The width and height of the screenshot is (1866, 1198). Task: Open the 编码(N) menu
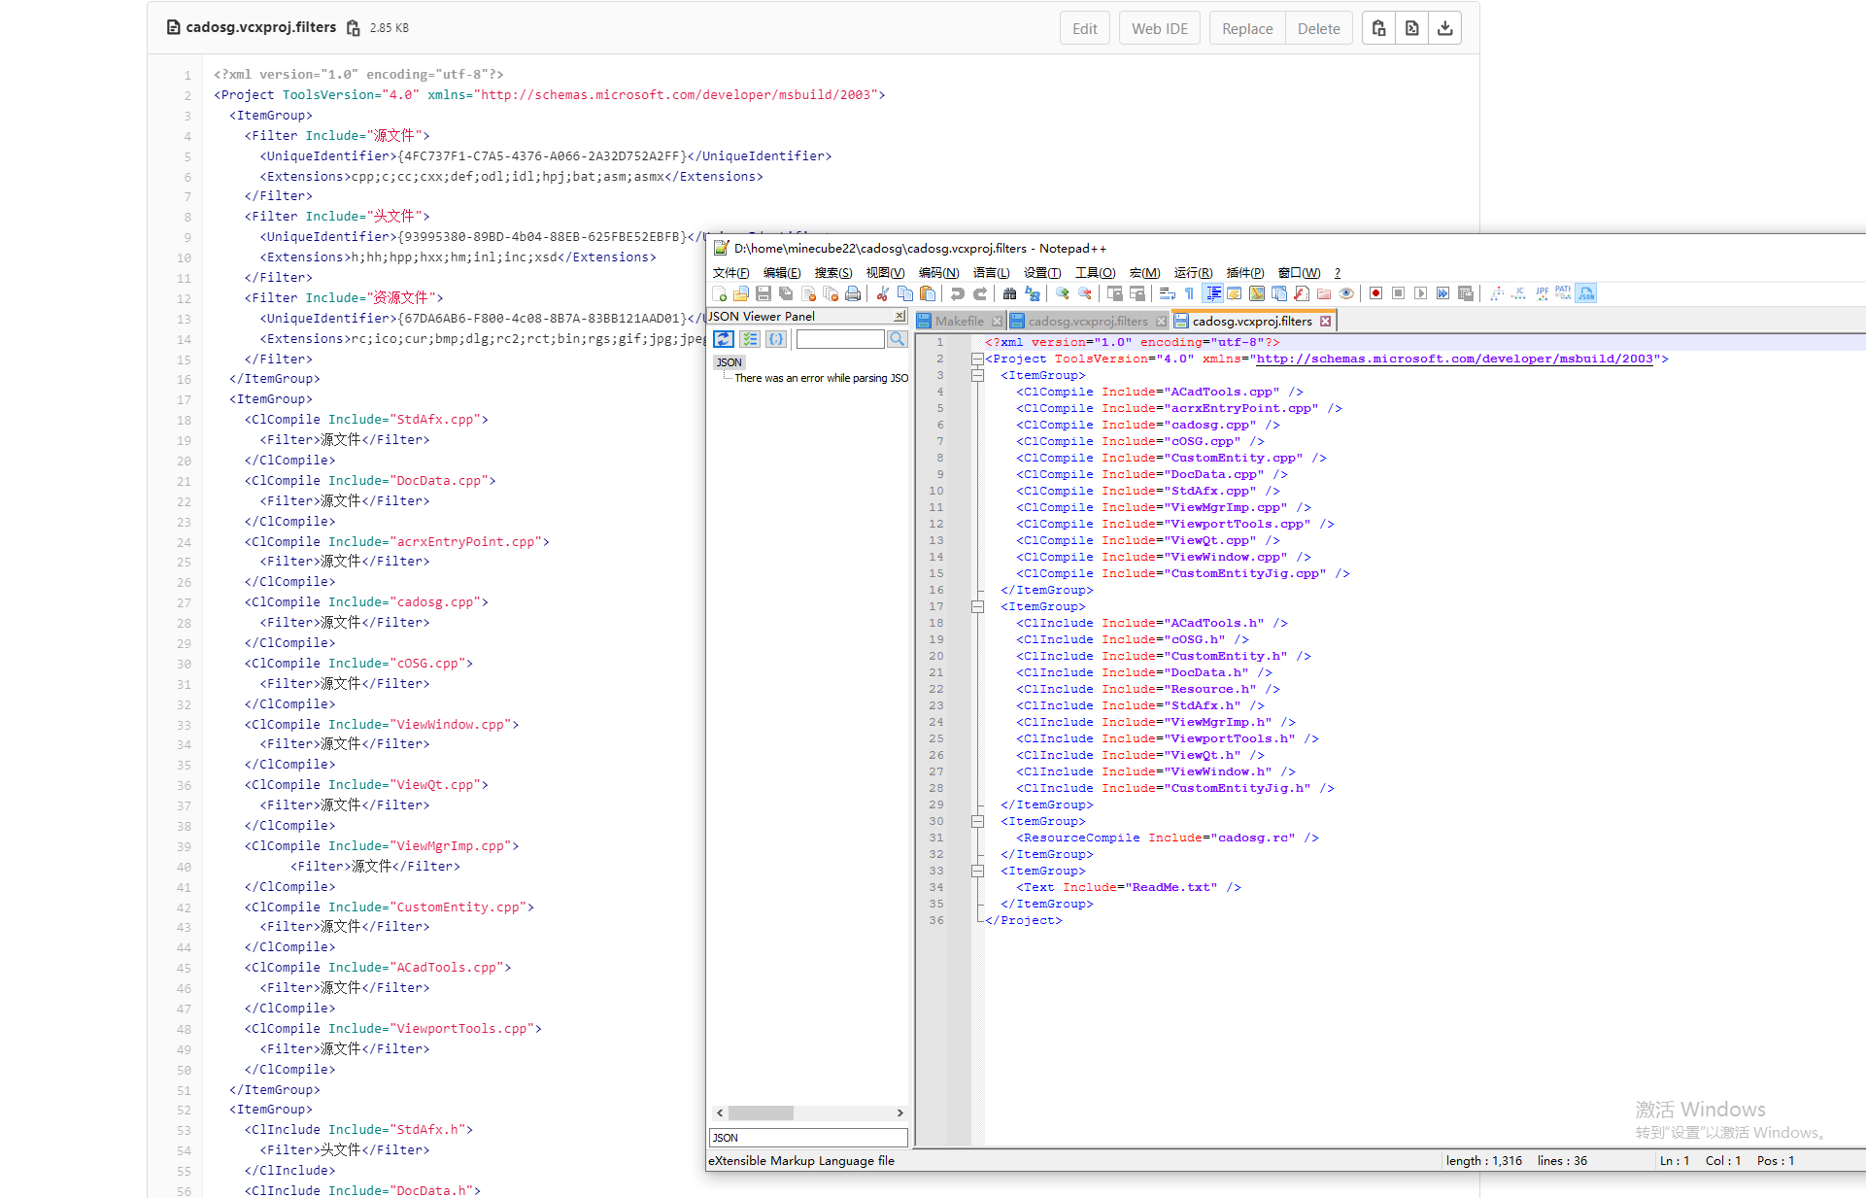938,273
